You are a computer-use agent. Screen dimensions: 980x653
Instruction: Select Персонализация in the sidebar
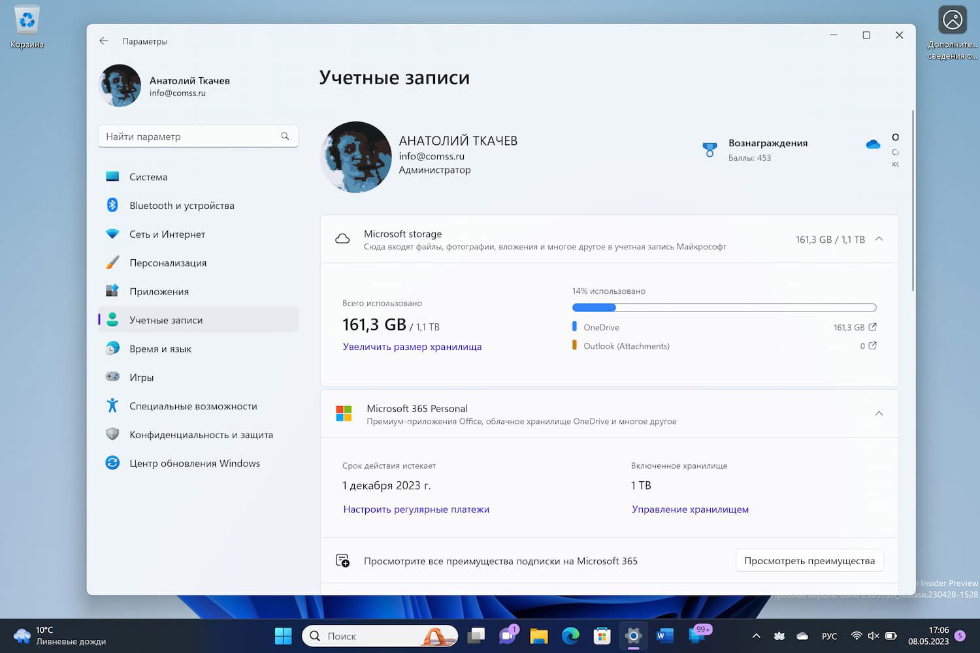(x=199, y=263)
